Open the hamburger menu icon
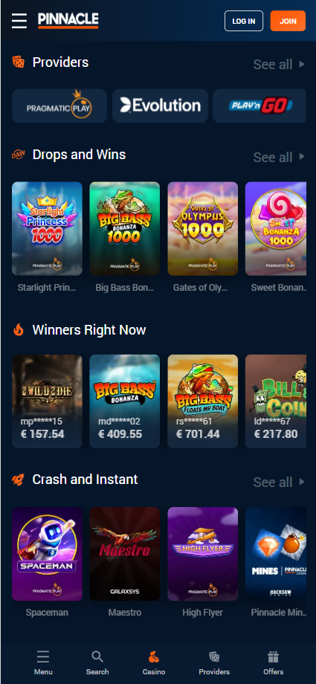The width and height of the screenshot is (316, 684). [x=19, y=21]
